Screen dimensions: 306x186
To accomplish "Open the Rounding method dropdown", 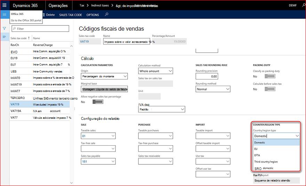I will click(227, 89).
